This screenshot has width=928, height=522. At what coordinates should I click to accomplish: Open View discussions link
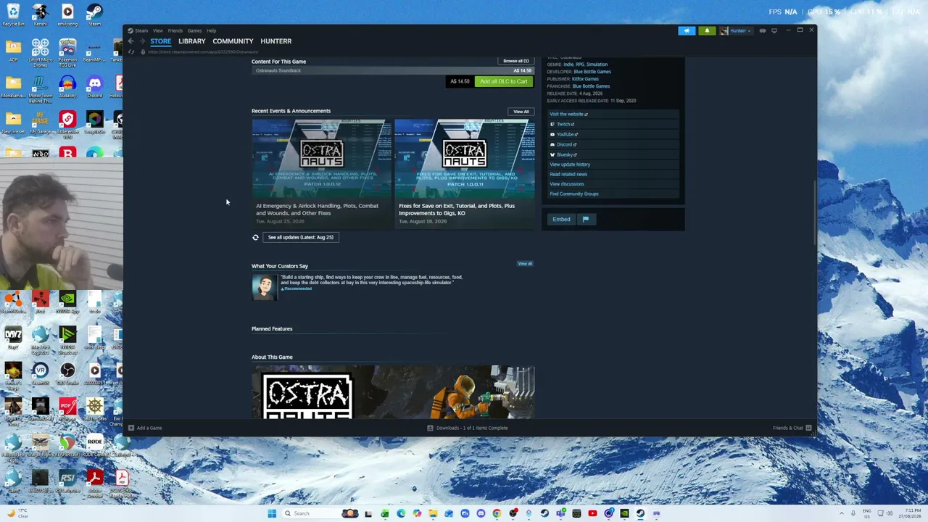point(567,184)
